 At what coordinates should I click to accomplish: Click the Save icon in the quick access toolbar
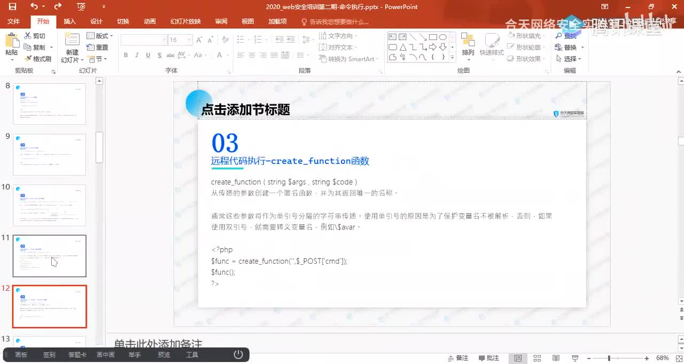[x=12, y=7]
